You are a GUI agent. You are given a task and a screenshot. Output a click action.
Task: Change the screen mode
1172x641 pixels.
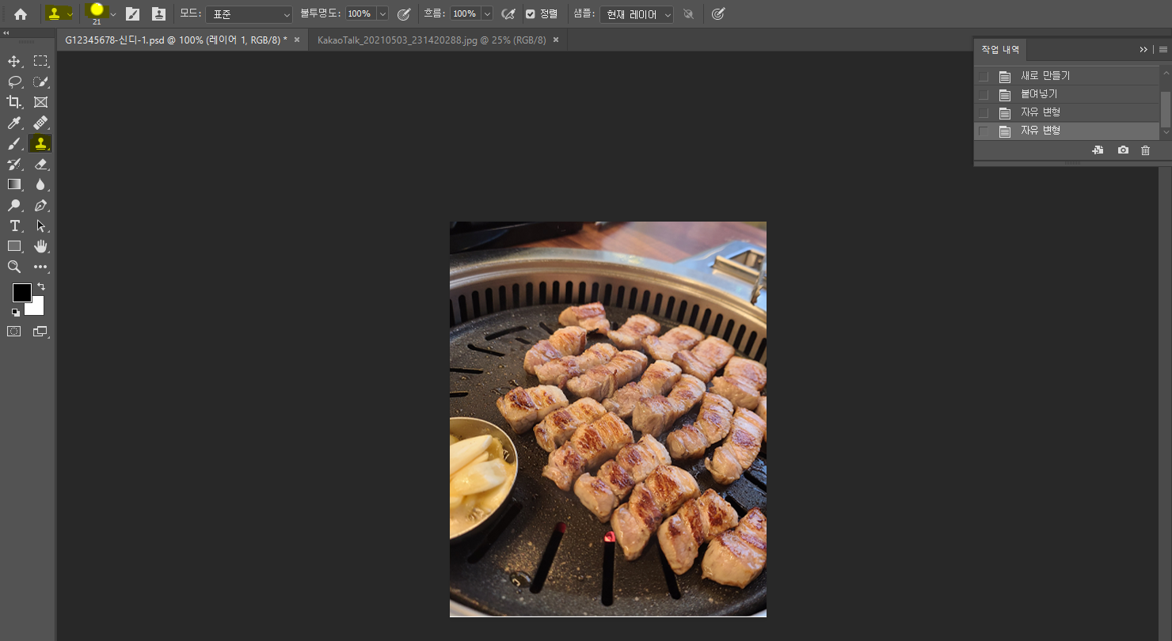(40, 332)
